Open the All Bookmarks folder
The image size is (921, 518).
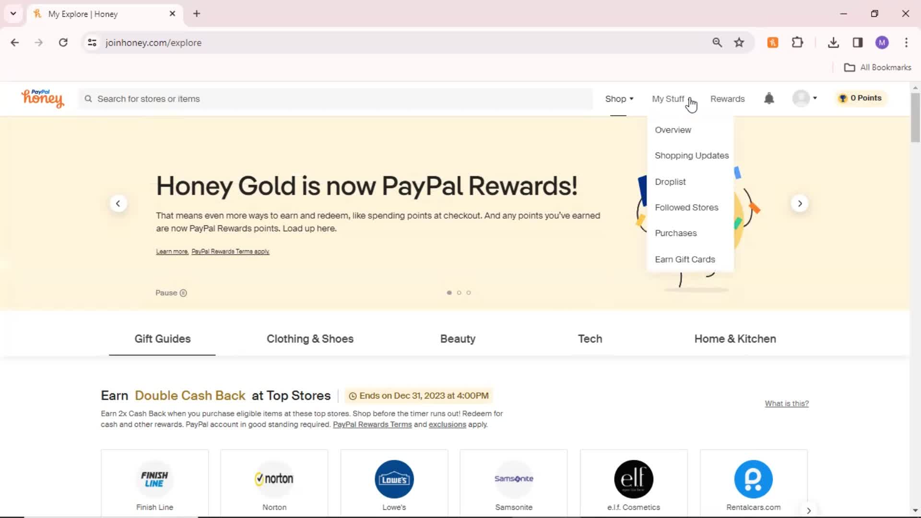coord(877,68)
